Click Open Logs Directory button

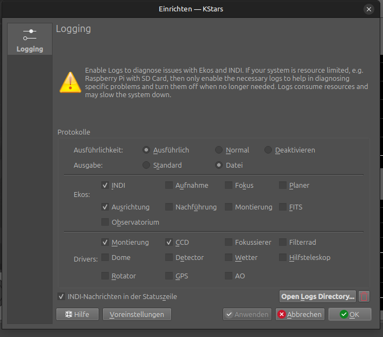point(317,296)
